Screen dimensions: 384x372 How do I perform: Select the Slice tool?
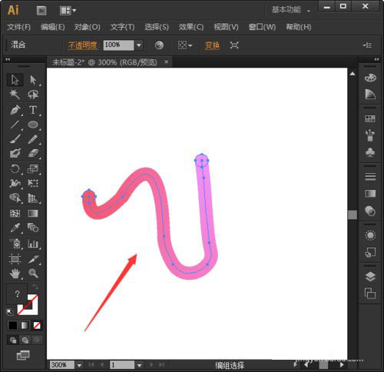coord(33,259)
